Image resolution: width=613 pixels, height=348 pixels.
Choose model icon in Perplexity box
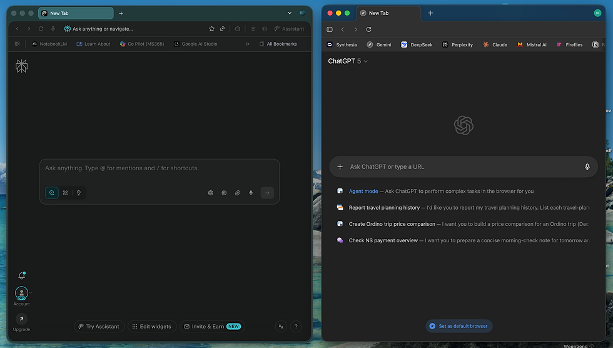coord(224,193)
